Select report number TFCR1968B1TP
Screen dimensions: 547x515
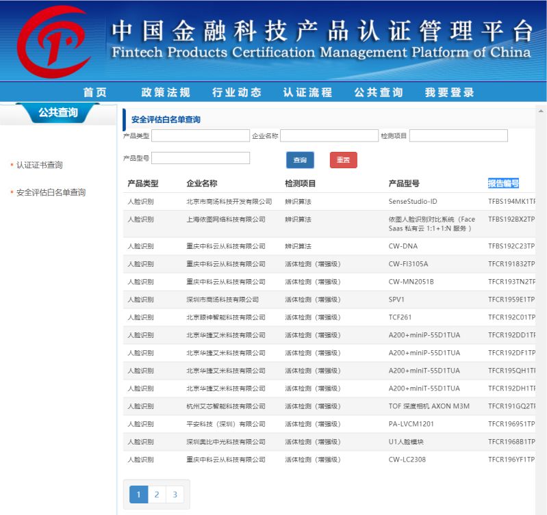511,442
